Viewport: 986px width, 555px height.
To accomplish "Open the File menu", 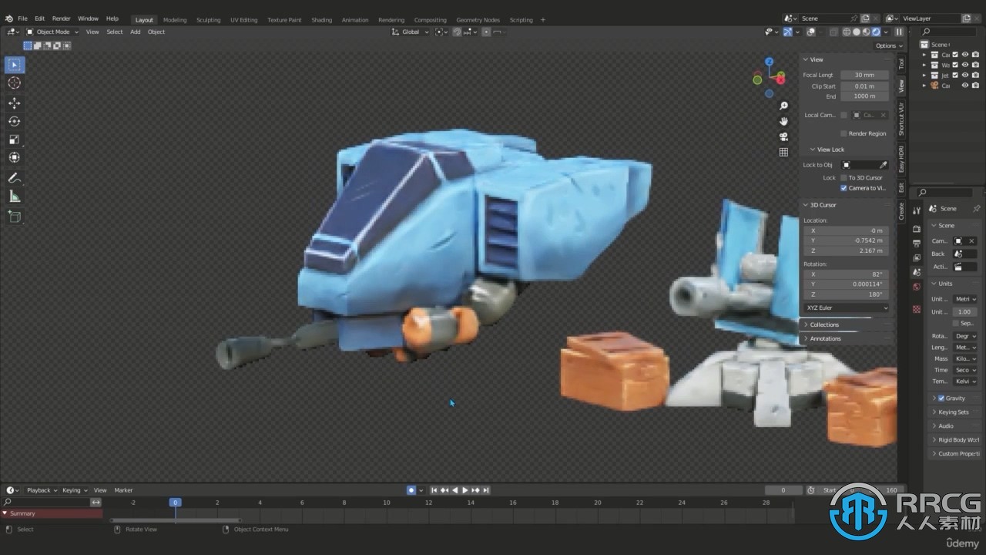I will click(22, 18).
